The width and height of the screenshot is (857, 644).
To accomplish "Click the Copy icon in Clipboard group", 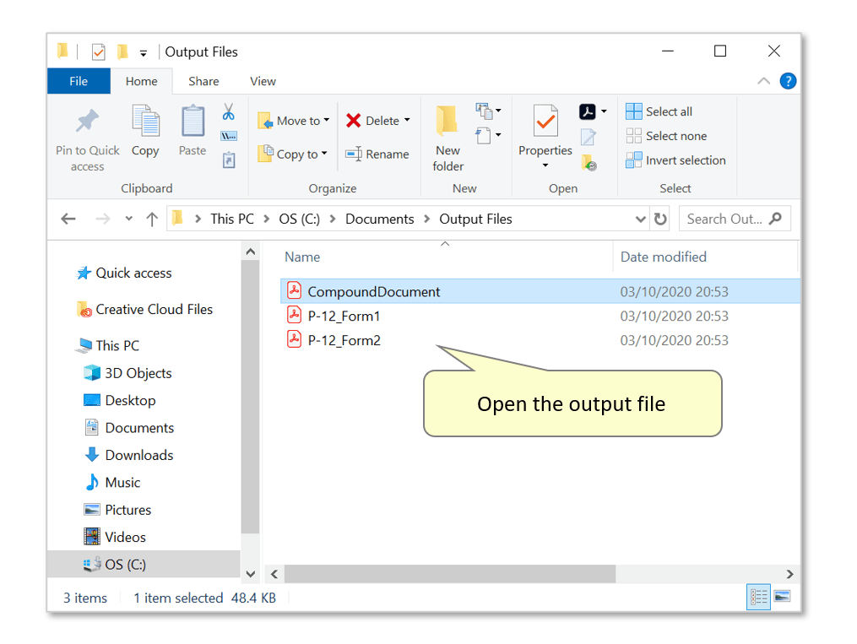I will click(x=145, y=120).
